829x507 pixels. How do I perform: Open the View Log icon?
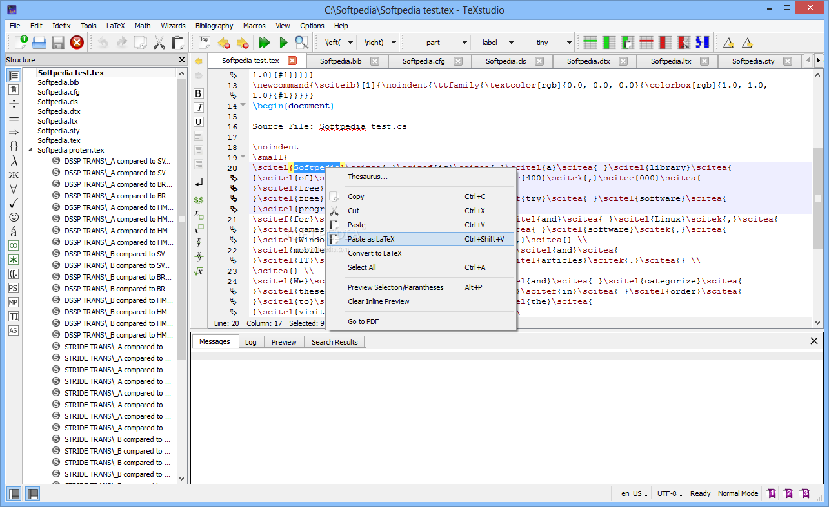pos(205,43)
